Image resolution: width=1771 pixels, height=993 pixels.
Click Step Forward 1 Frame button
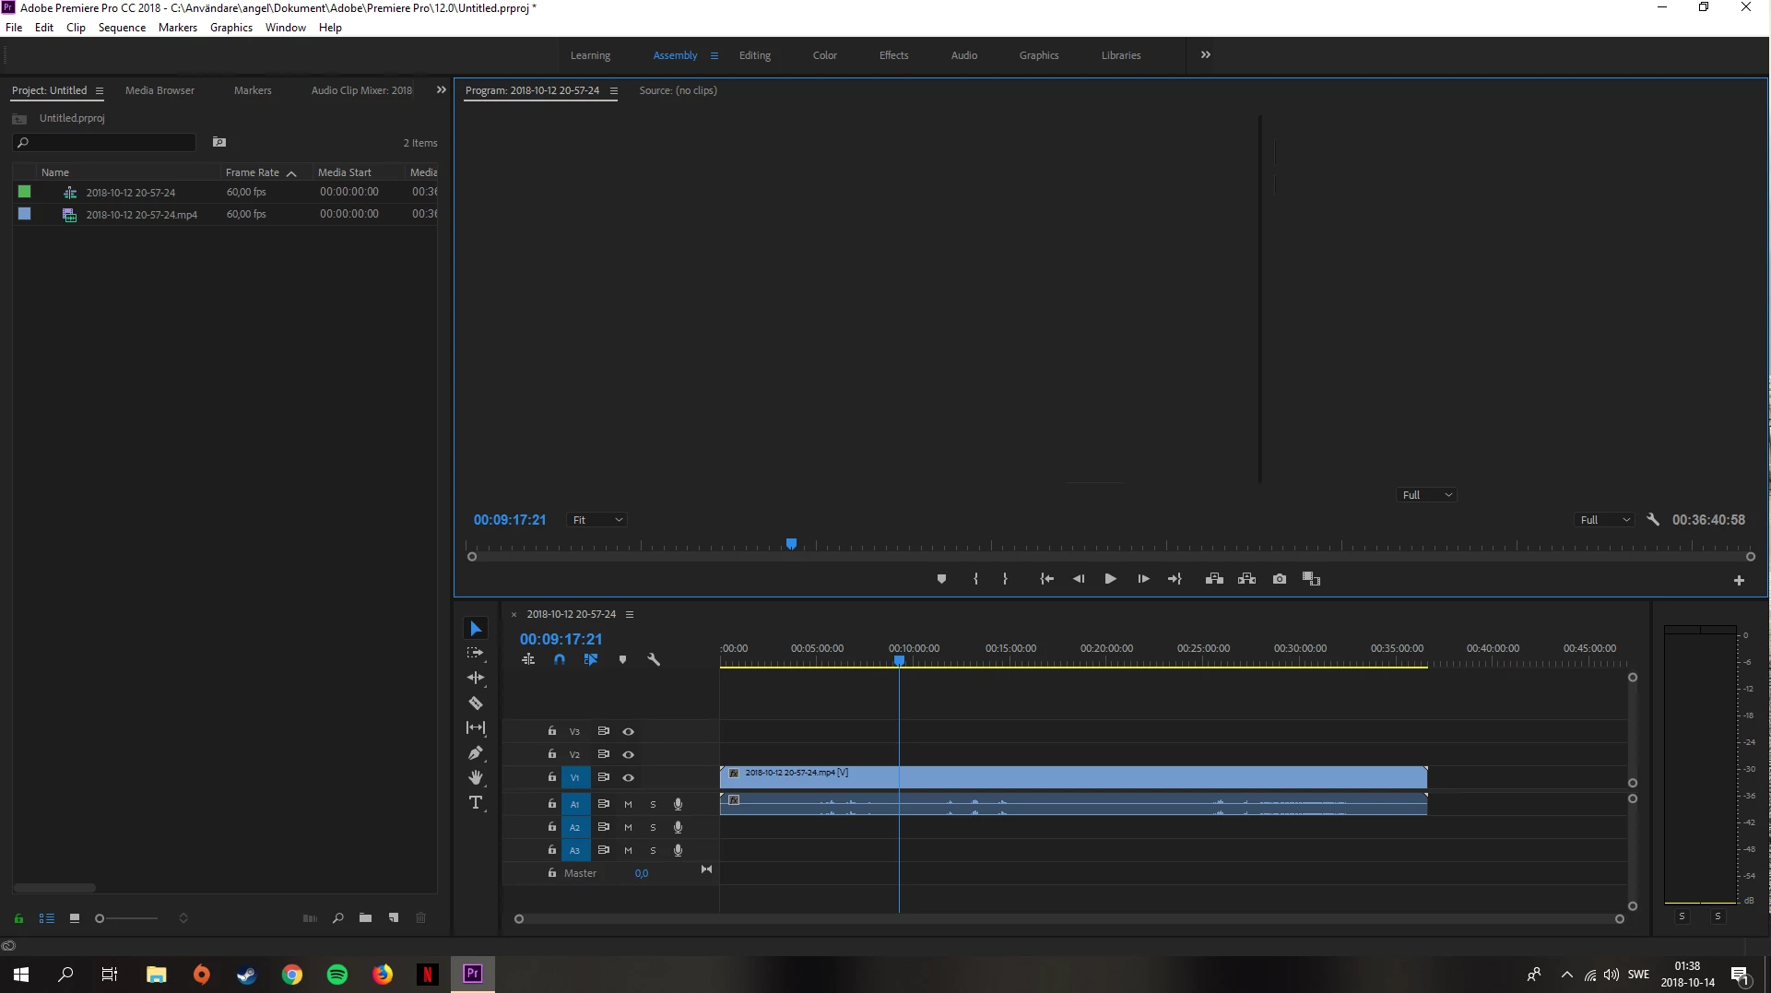(x=1143, y=579)
